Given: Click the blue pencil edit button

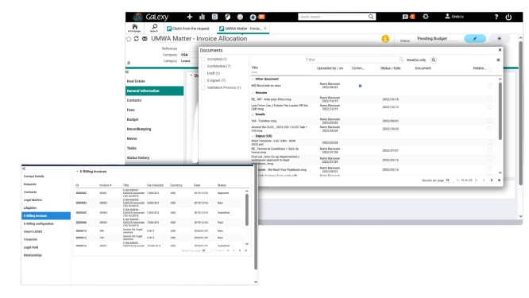Looking at the screenshot, I should [475, 38].
